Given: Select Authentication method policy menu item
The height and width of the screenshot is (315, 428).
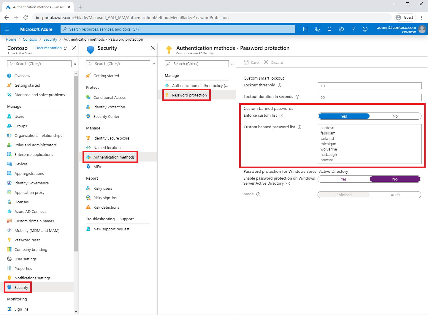Looking at the screenshot, I should 199,86.
